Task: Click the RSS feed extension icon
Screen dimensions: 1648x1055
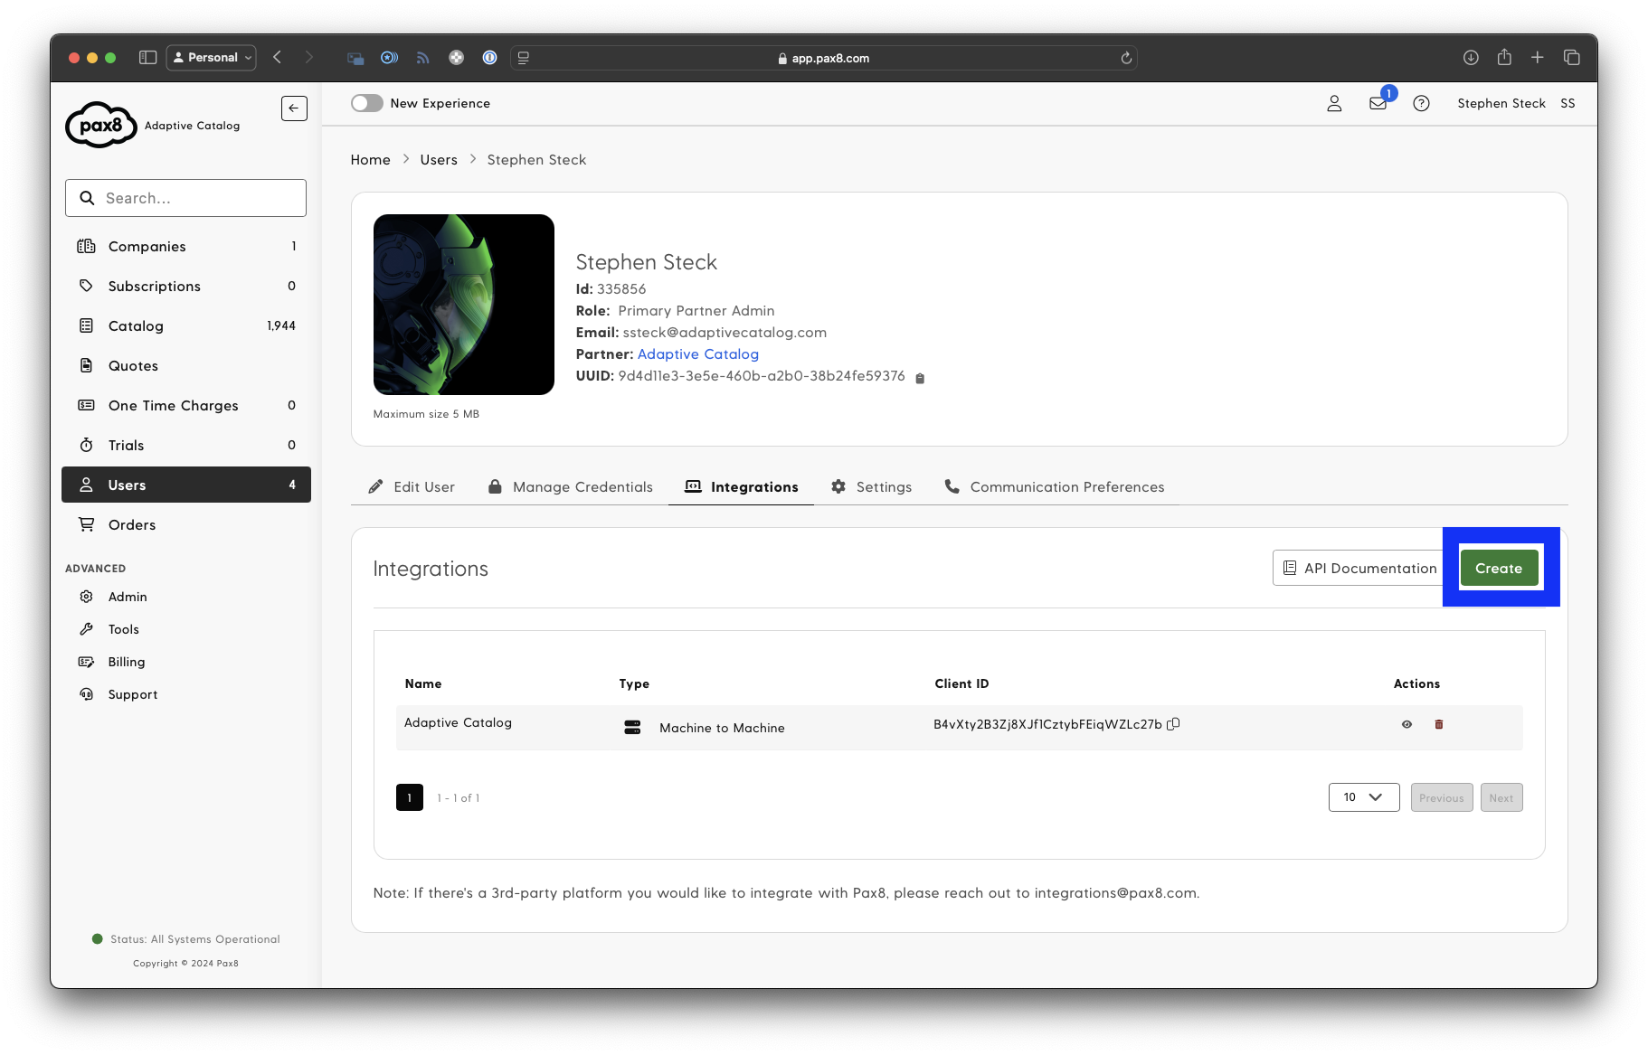Action: 422,58
